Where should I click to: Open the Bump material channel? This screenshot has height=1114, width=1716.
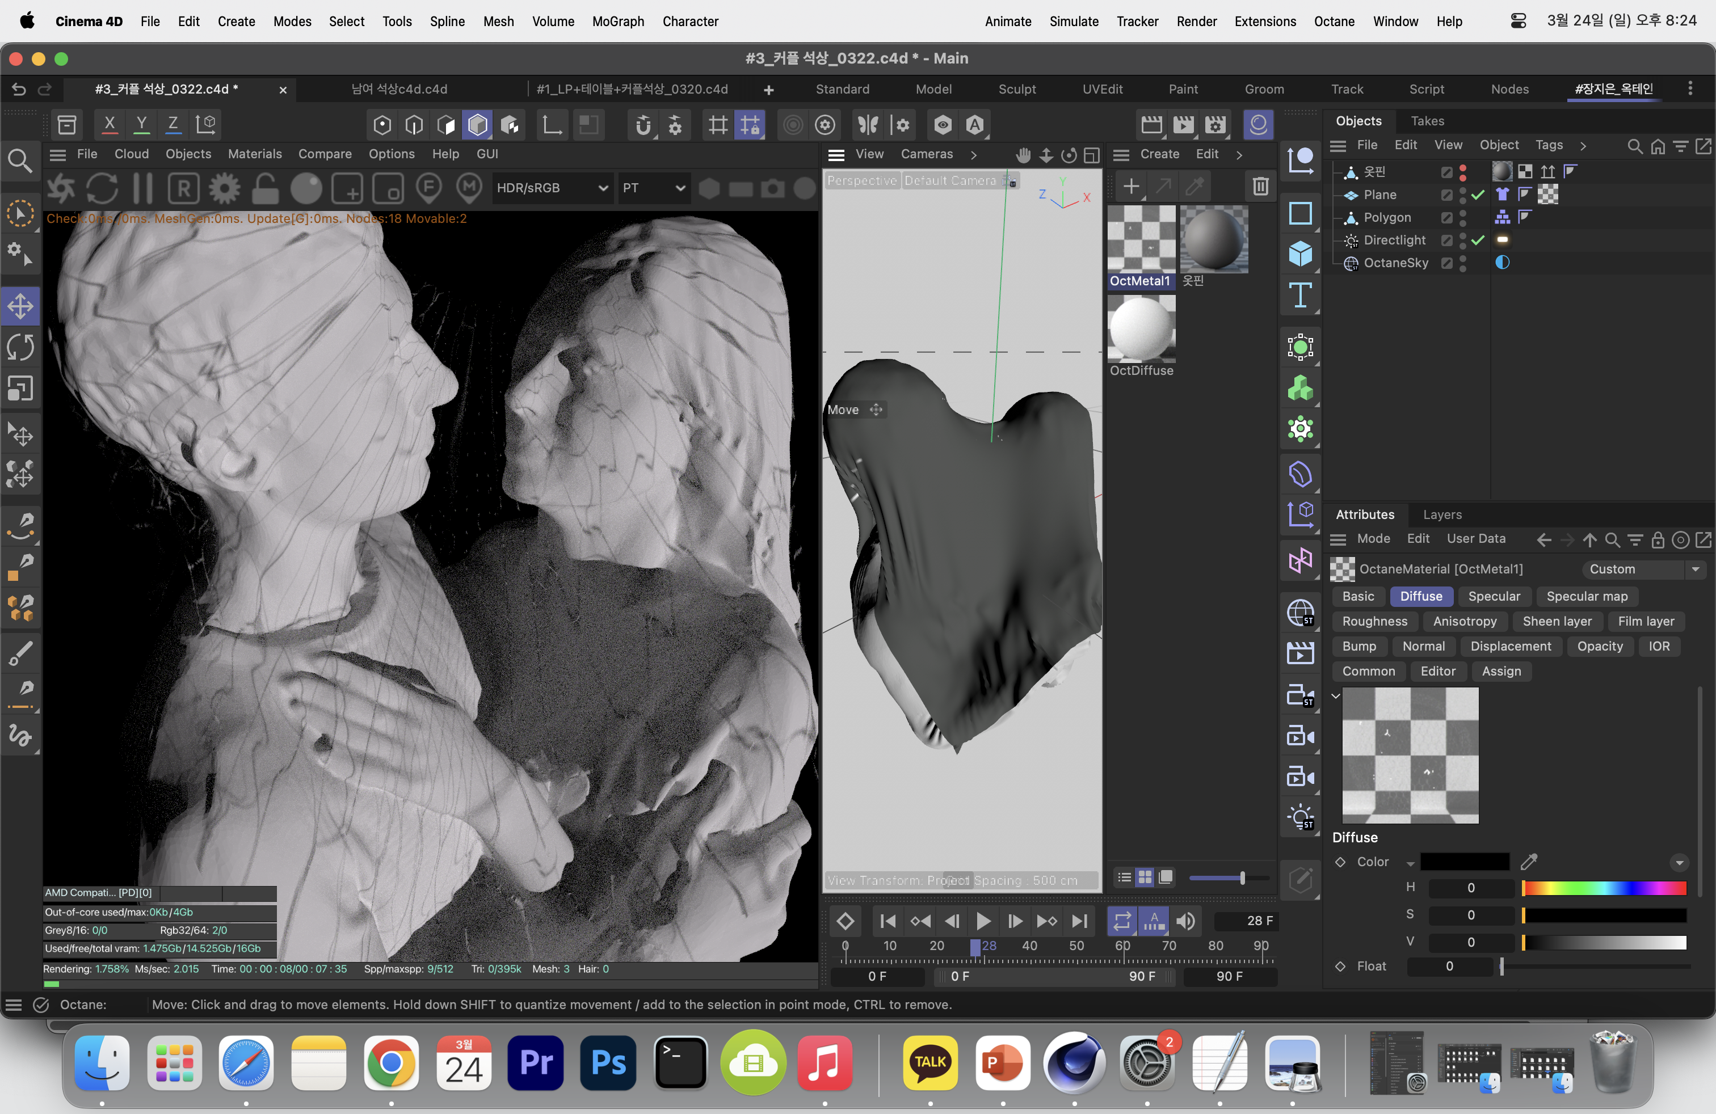tap(1358, 645)
